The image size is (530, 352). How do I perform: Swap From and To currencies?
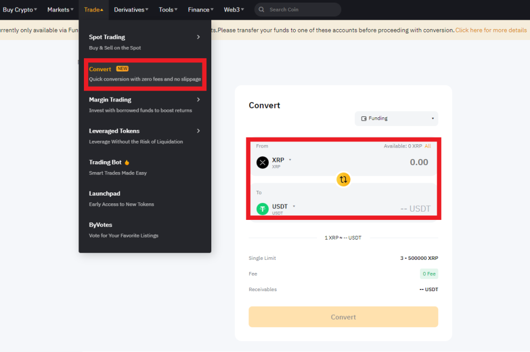[x=343, y=179]
